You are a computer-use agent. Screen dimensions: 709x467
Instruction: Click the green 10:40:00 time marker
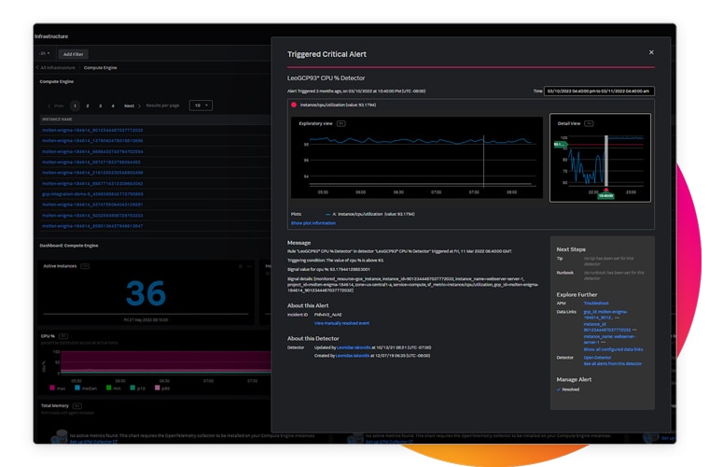pos(605,196)
